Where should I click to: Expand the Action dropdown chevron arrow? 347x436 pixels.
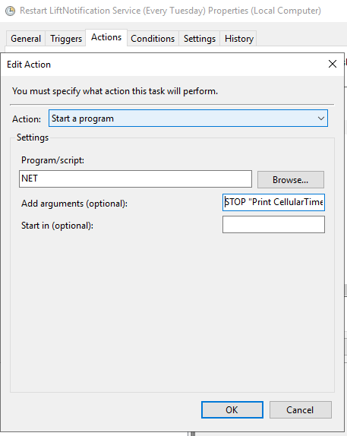[x=321, y=118]
